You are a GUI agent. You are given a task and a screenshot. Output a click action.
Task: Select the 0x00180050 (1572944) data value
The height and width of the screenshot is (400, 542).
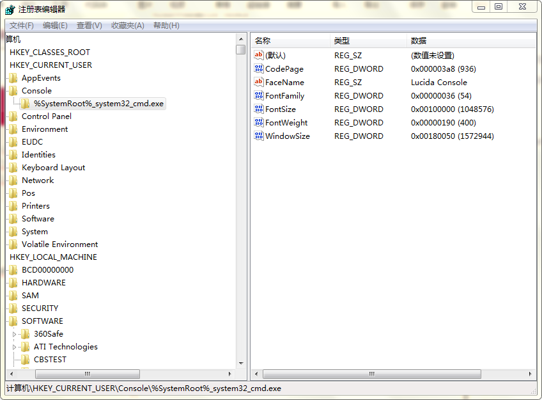click(453, 136)
